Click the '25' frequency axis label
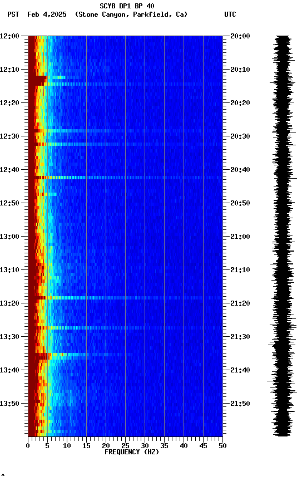Screen dimensions: 307x481 pos(125,446)
